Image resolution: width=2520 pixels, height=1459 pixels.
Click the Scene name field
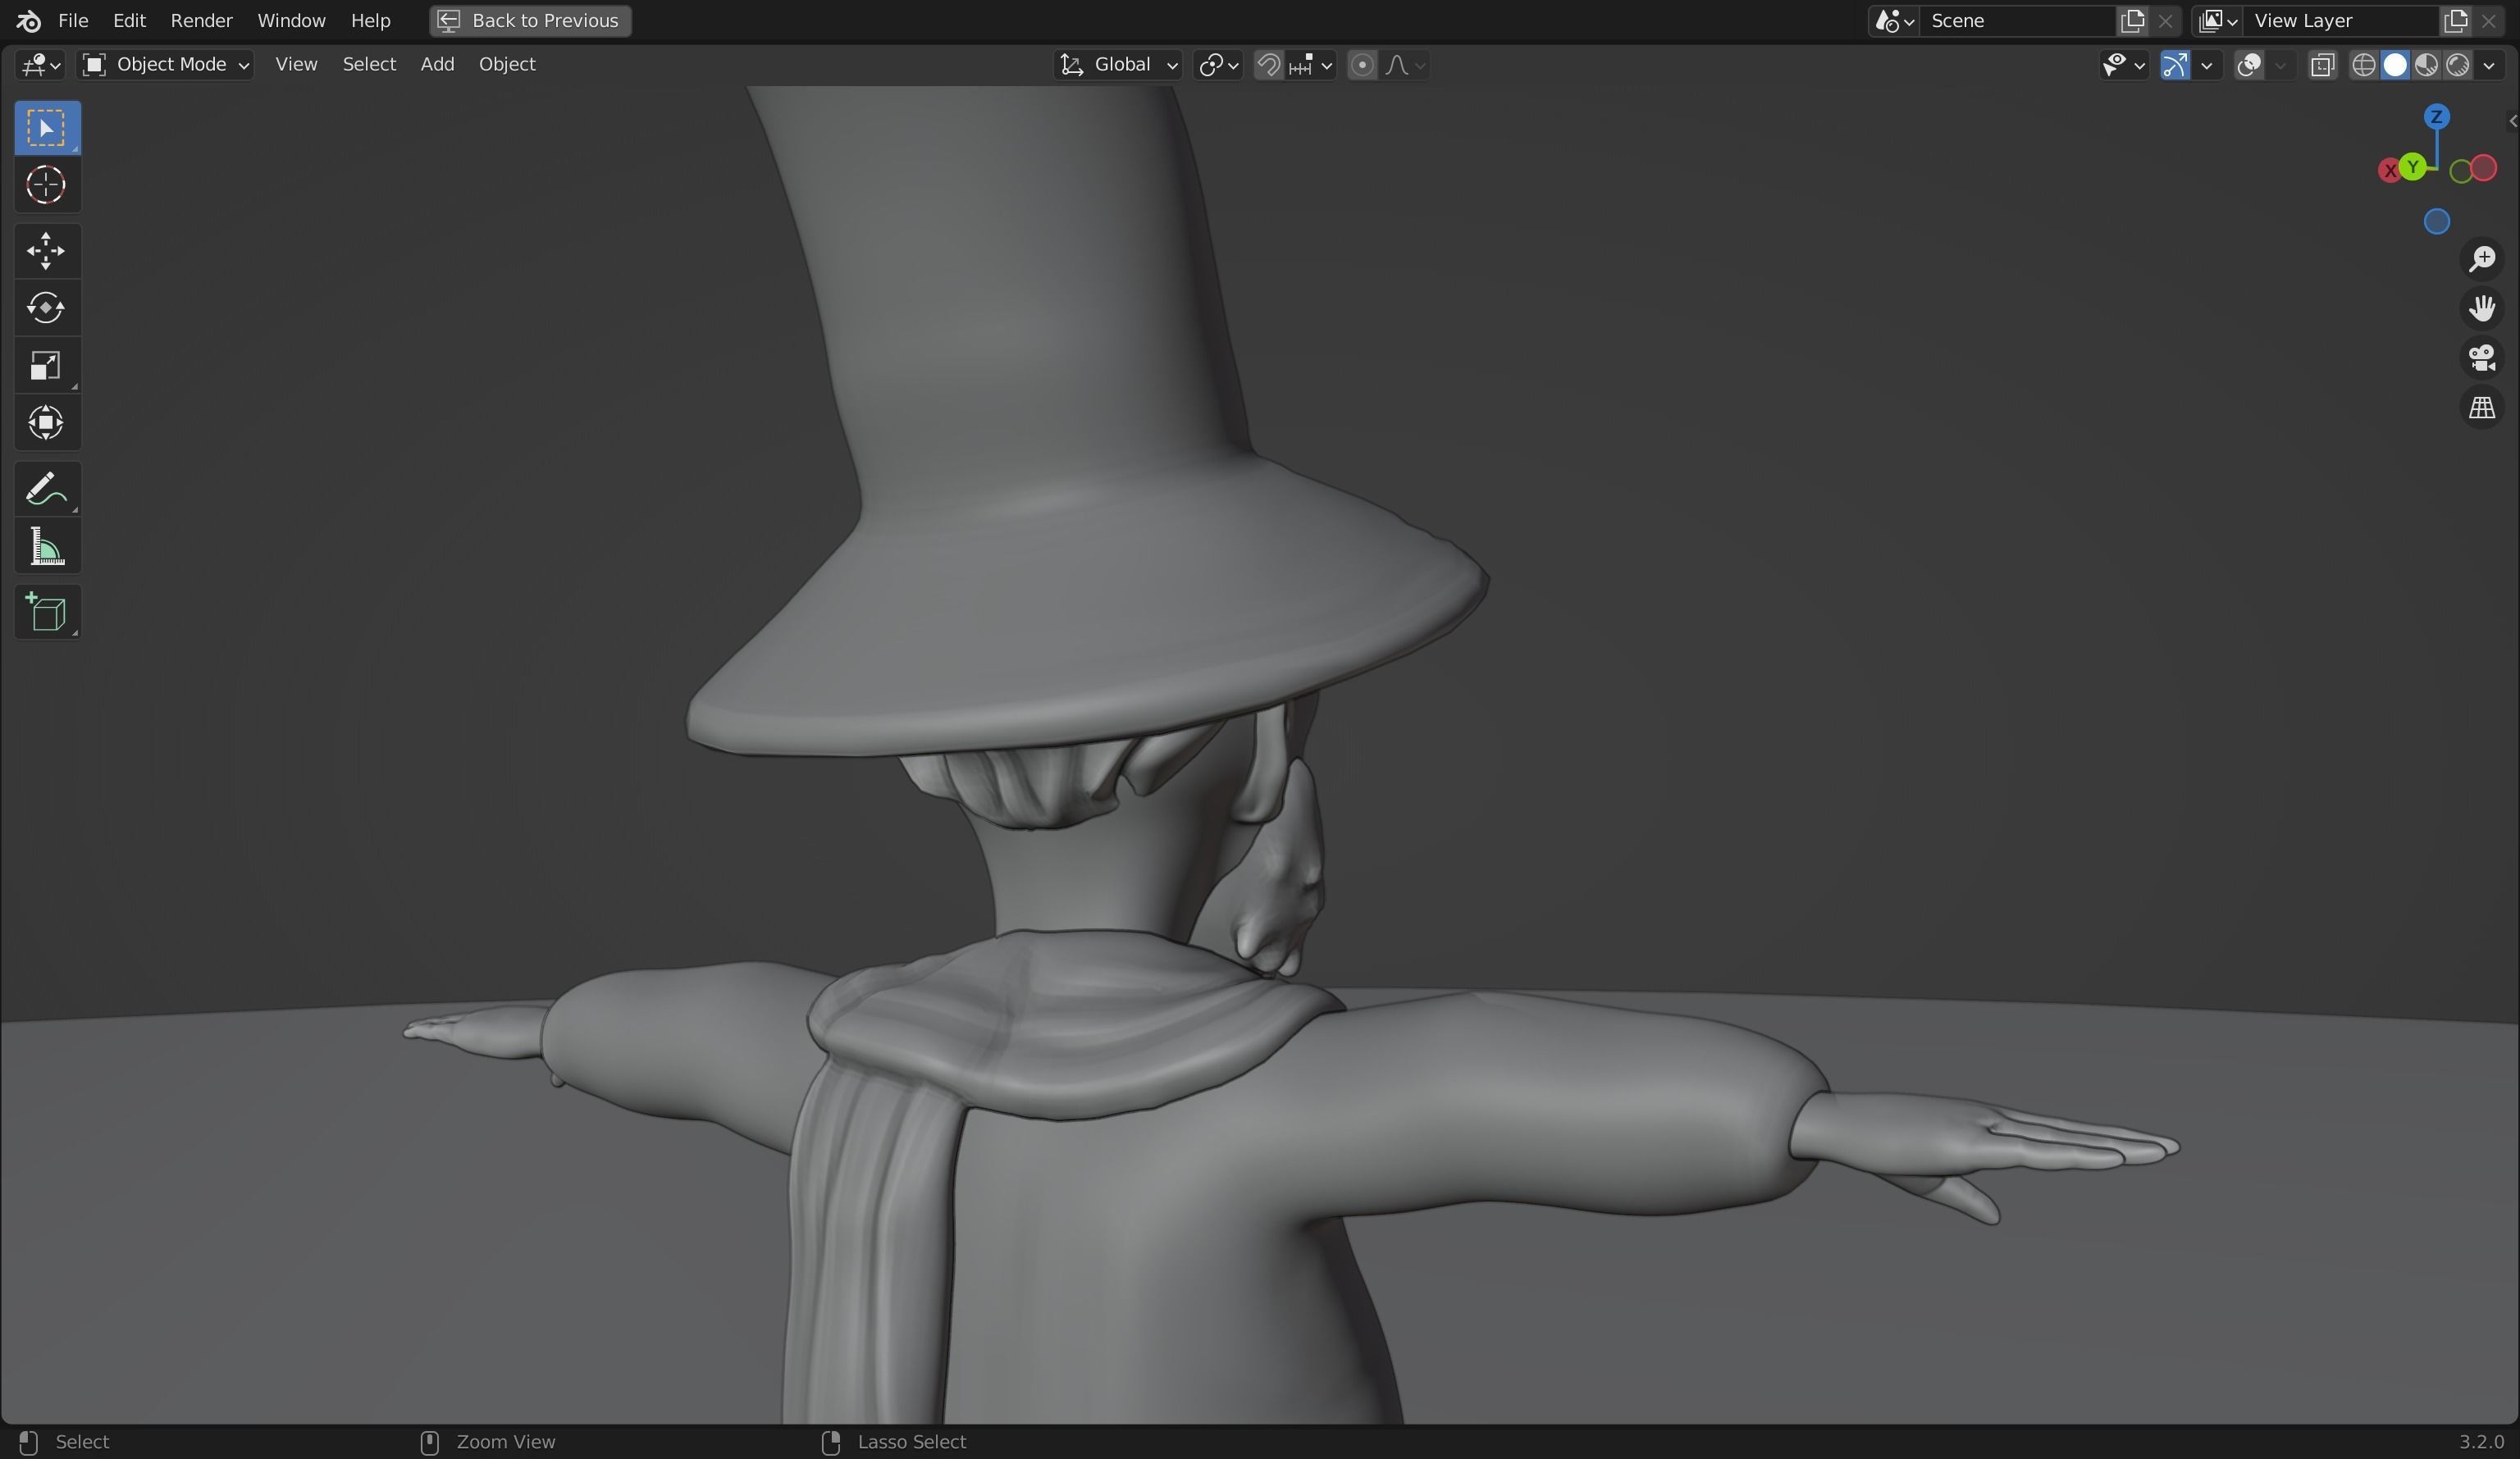point(2015,20)
